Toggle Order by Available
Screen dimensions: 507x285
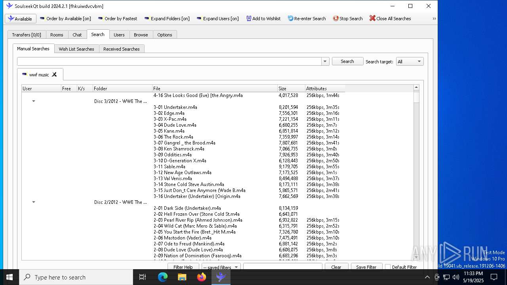point(65,19)
